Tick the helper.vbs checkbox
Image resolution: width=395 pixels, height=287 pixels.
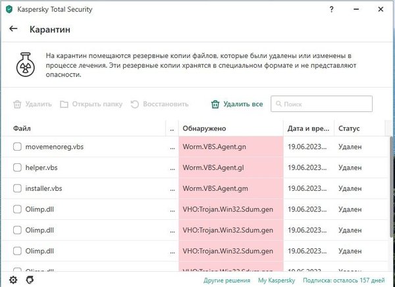pos(18,167)
